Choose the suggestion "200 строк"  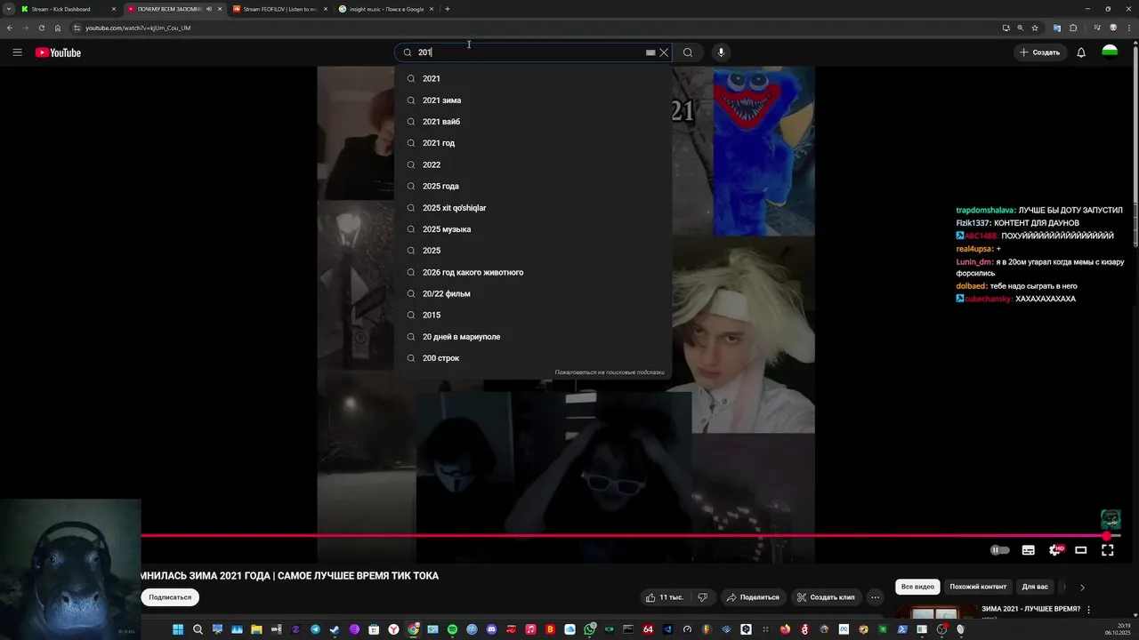pyautogui.click(x=533, y=358)
